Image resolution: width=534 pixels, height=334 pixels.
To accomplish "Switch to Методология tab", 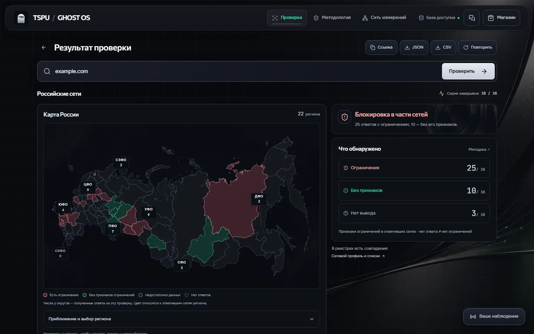I will (x=332, y=18).
